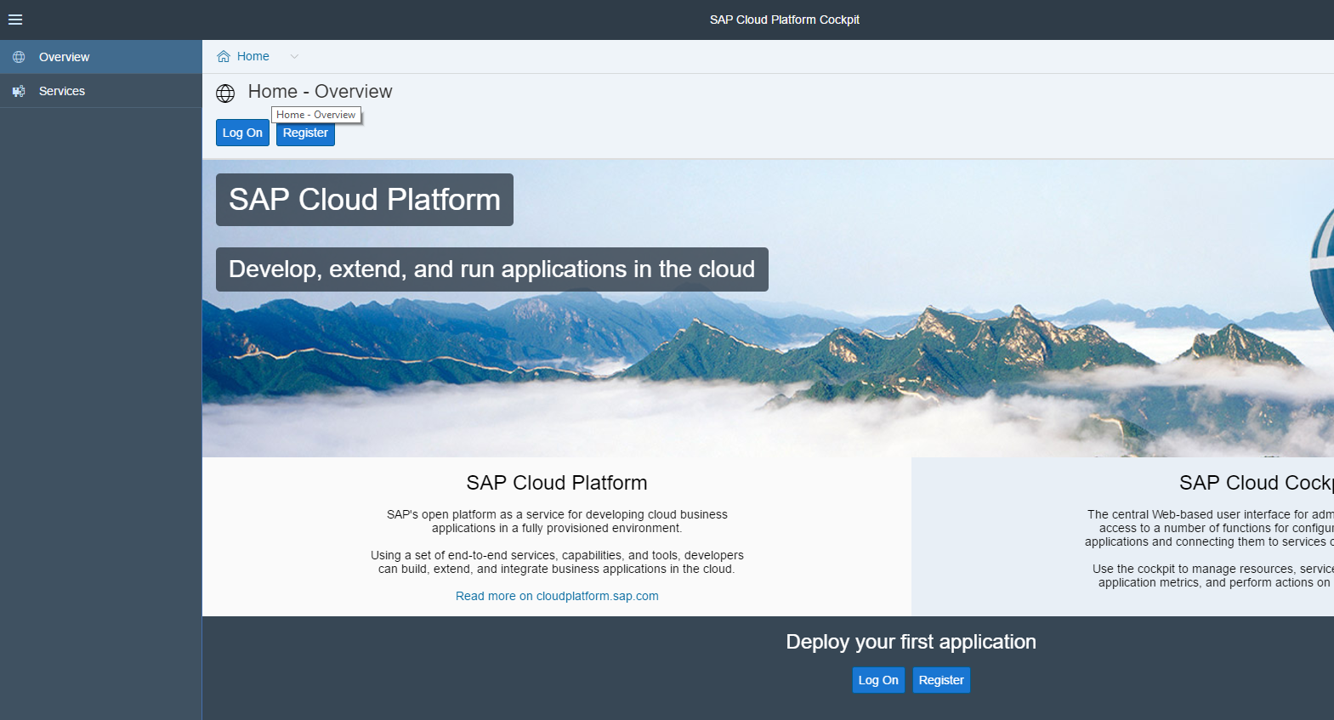Click the home icon in breadcrumb
Viewport: 1334px width, 720px height.
tap(224, 56)
